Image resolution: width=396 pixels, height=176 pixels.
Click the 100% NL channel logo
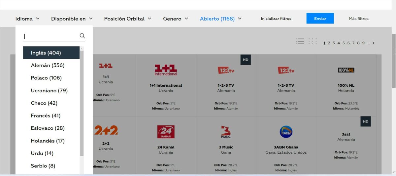(x=346, y=70)
